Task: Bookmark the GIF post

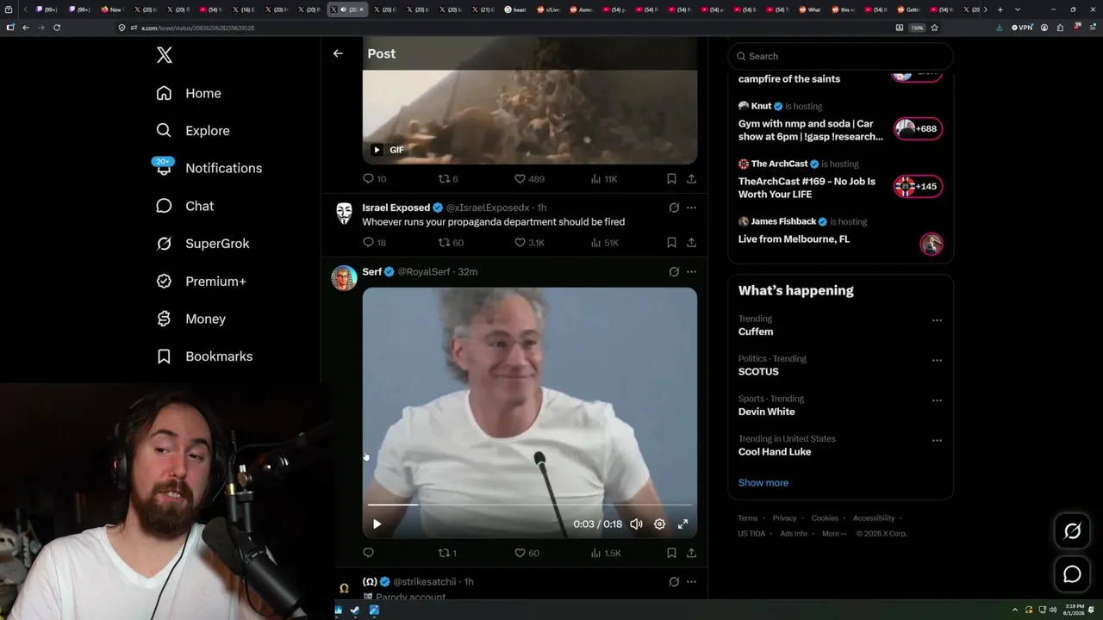Action: coord(671,179)
